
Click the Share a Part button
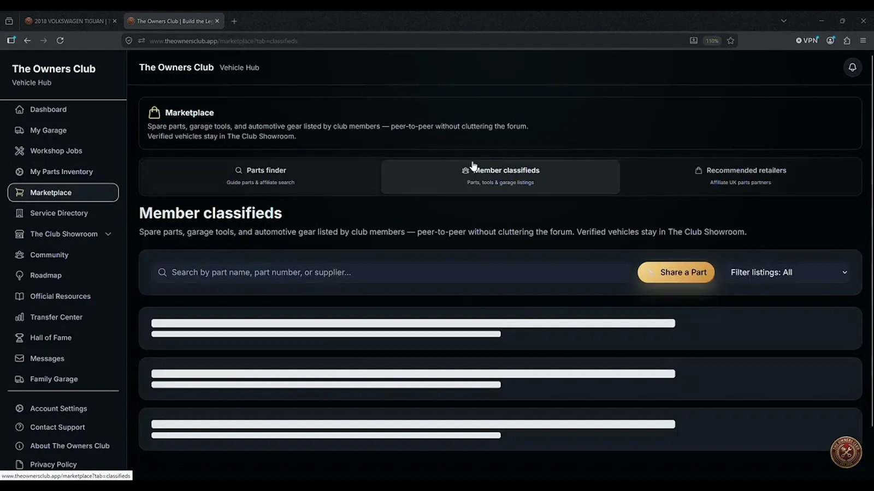click(x=676, y=272)
